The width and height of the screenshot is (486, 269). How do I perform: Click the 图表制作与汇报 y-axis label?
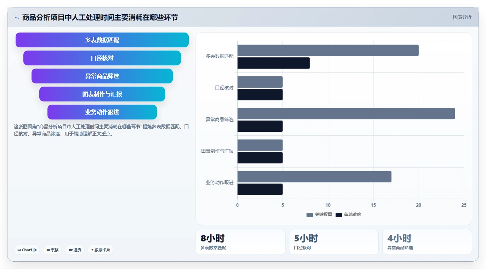(217, 151)
